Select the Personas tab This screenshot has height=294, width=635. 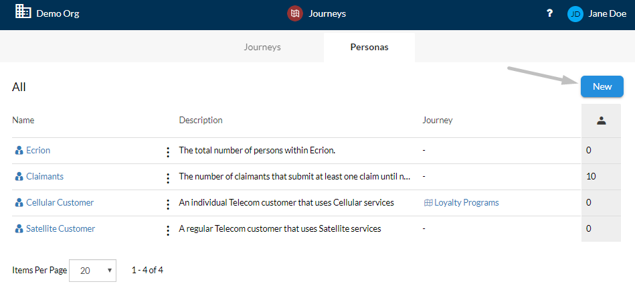click(x=369, y=47)
